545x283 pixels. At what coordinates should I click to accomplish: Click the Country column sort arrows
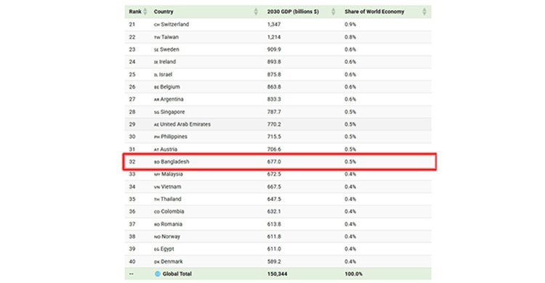256,12
